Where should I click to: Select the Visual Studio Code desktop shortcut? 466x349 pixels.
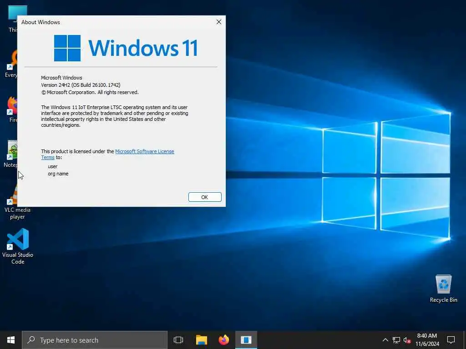18,246
